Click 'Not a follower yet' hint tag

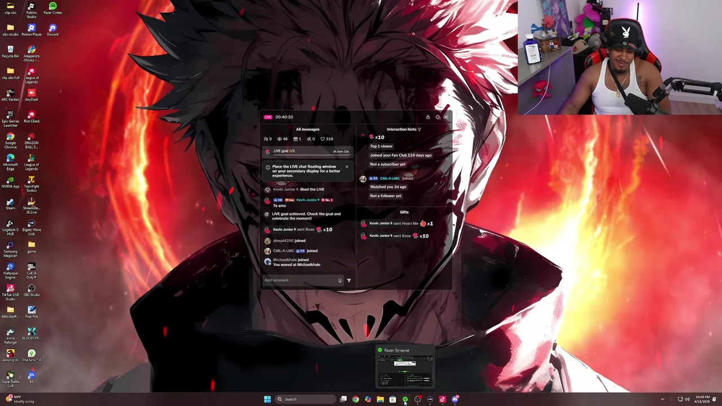(x=386, y=196)
